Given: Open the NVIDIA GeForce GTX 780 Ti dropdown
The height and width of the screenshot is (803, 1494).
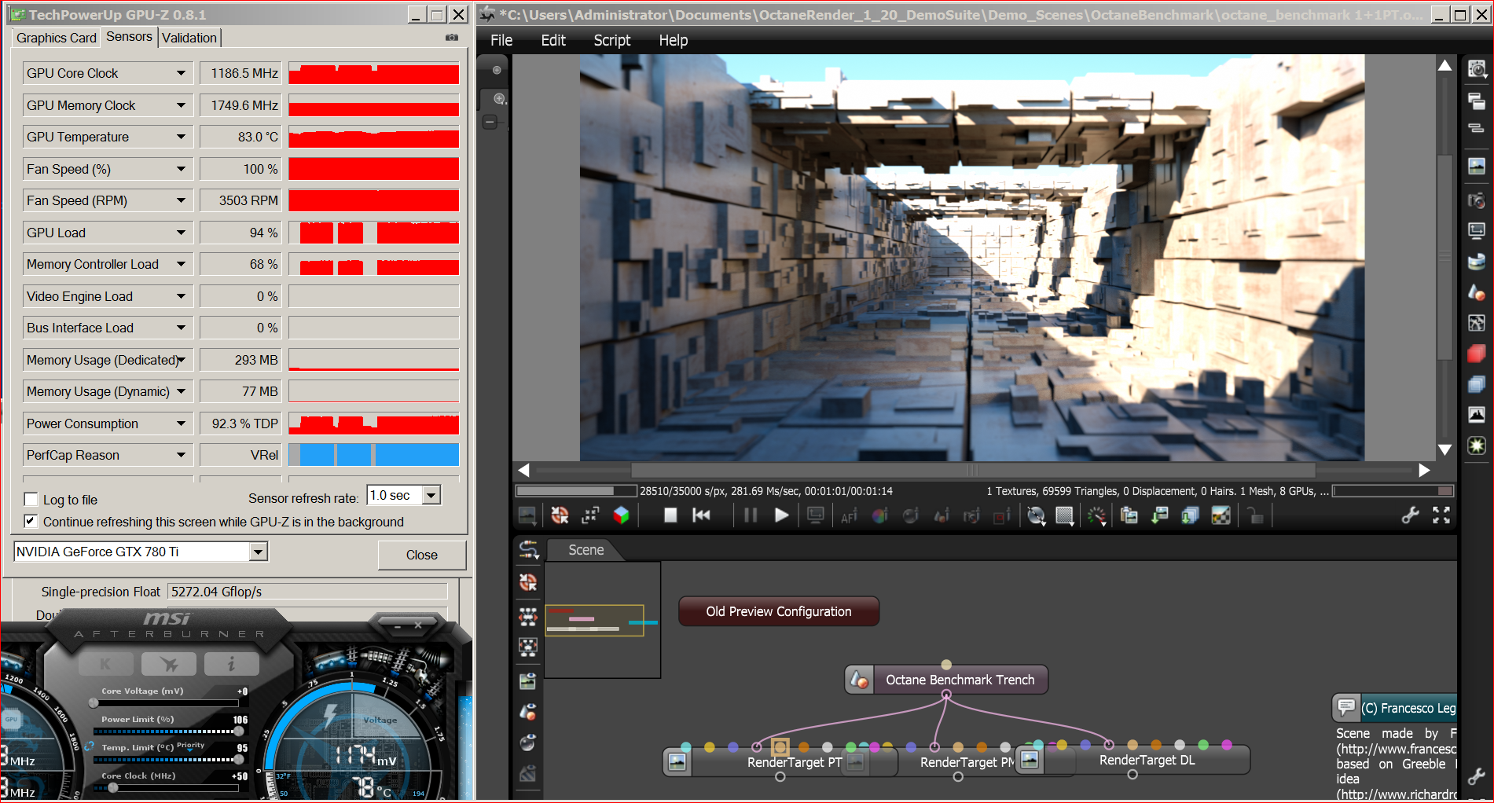Looking at the screenshot, I should (258, 552).
